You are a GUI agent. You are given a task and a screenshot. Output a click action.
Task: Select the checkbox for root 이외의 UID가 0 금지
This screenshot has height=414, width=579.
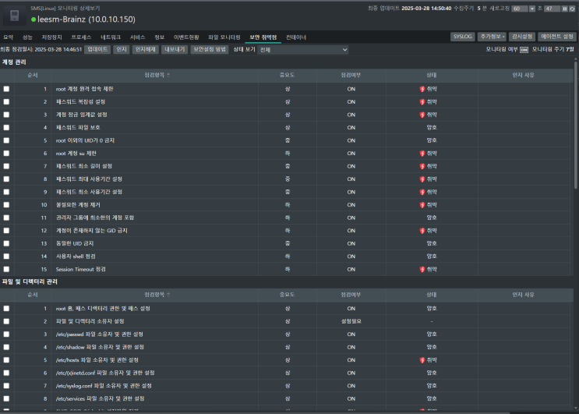(x=6, y=140)
